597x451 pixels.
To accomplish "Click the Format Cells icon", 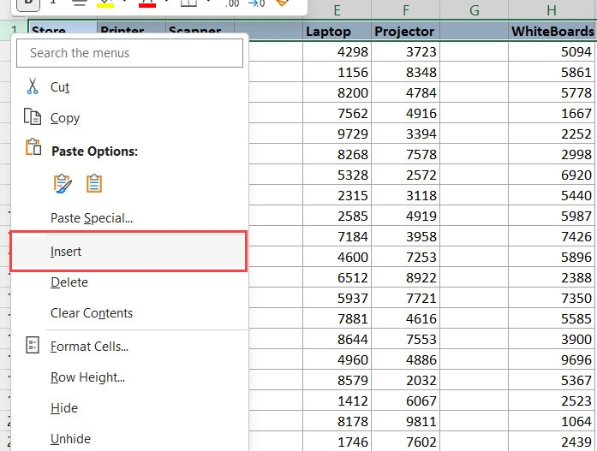I will tap(33, 345).
